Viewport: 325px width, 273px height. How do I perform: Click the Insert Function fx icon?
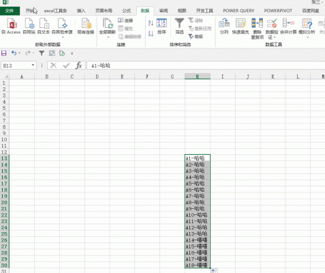pos(78,66)
